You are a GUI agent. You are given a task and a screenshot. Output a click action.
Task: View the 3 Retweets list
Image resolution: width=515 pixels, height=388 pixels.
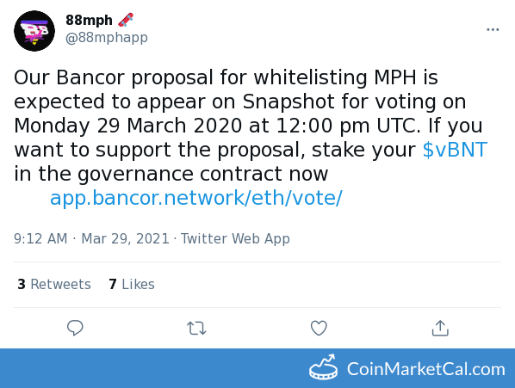54,284
